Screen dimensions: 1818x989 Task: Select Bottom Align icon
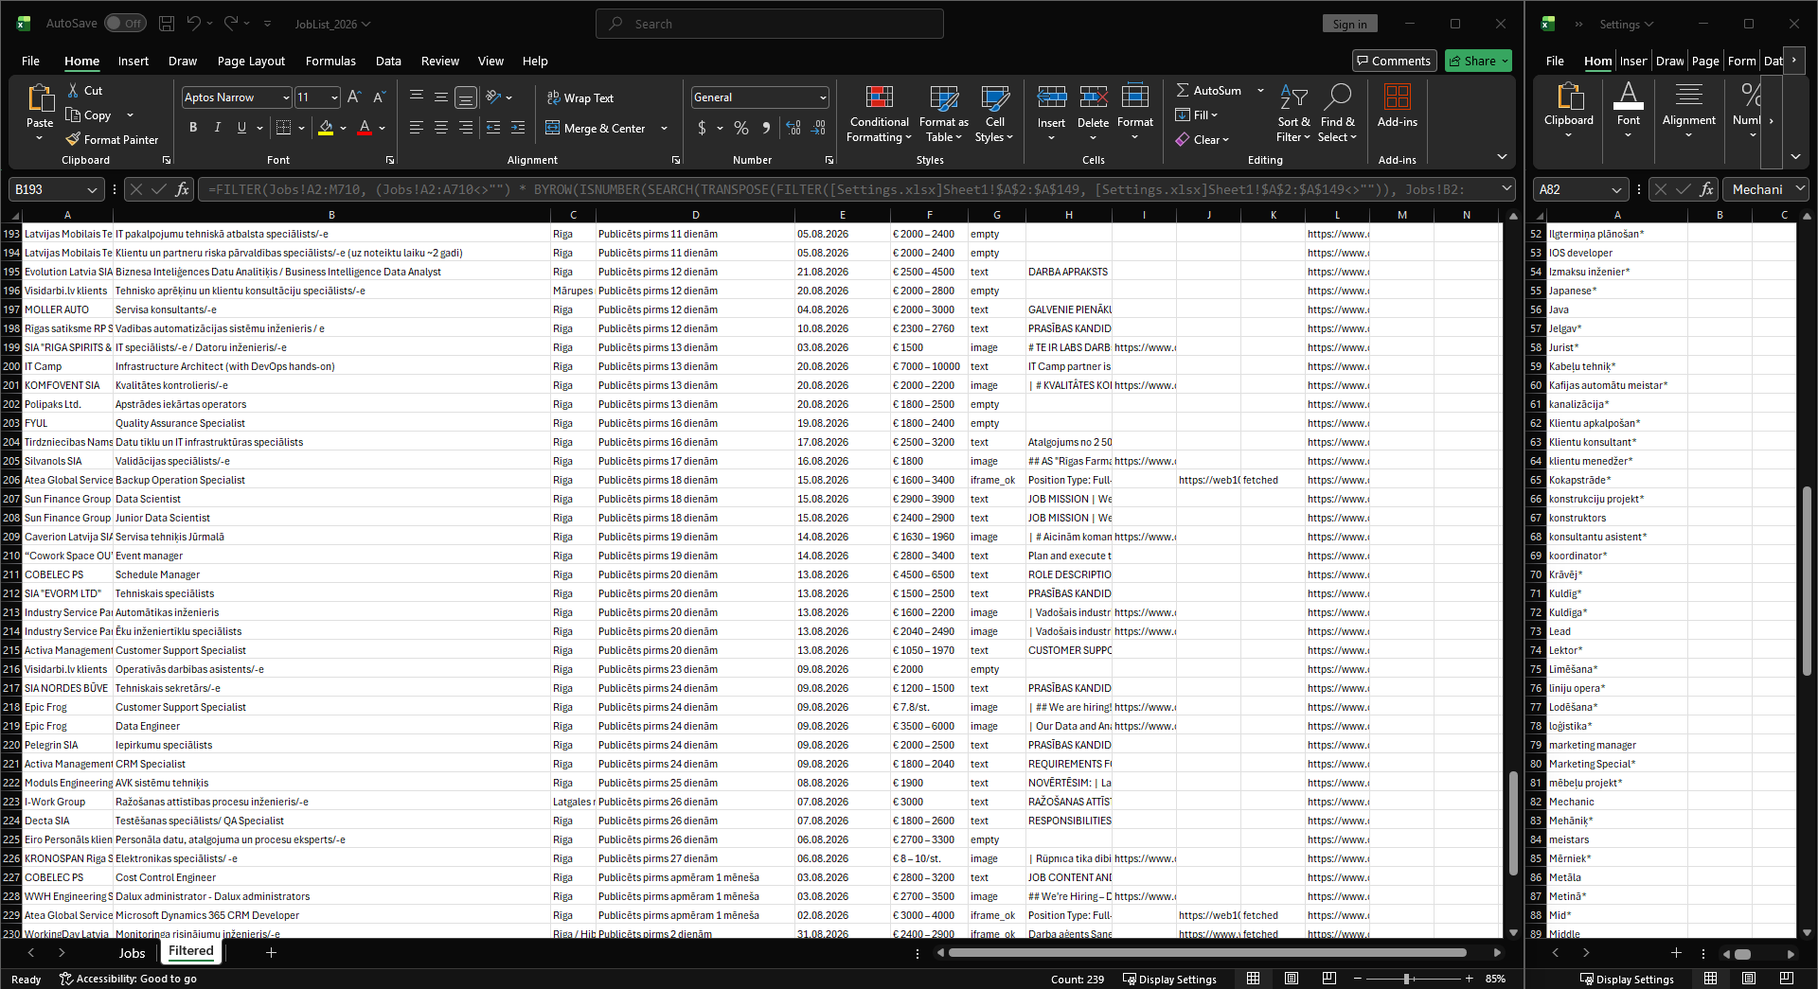[x=465, y=97]
